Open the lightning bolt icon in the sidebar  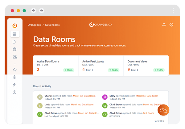coord(14,85)
